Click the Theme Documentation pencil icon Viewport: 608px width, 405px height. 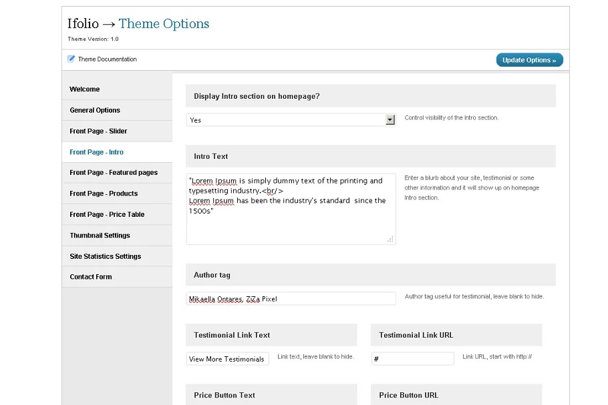click(71, 59)
